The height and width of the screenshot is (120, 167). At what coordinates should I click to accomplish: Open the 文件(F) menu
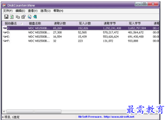[8, 11]
